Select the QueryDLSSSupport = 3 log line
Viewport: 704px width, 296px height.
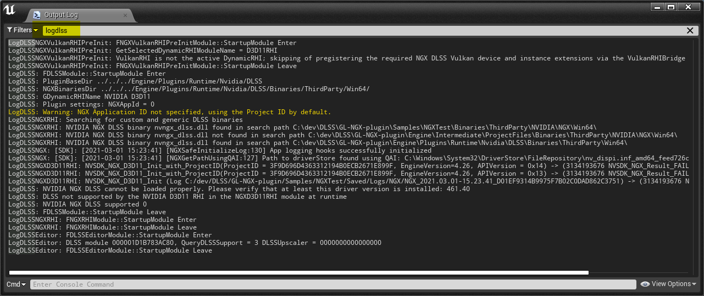pos(195,243)
